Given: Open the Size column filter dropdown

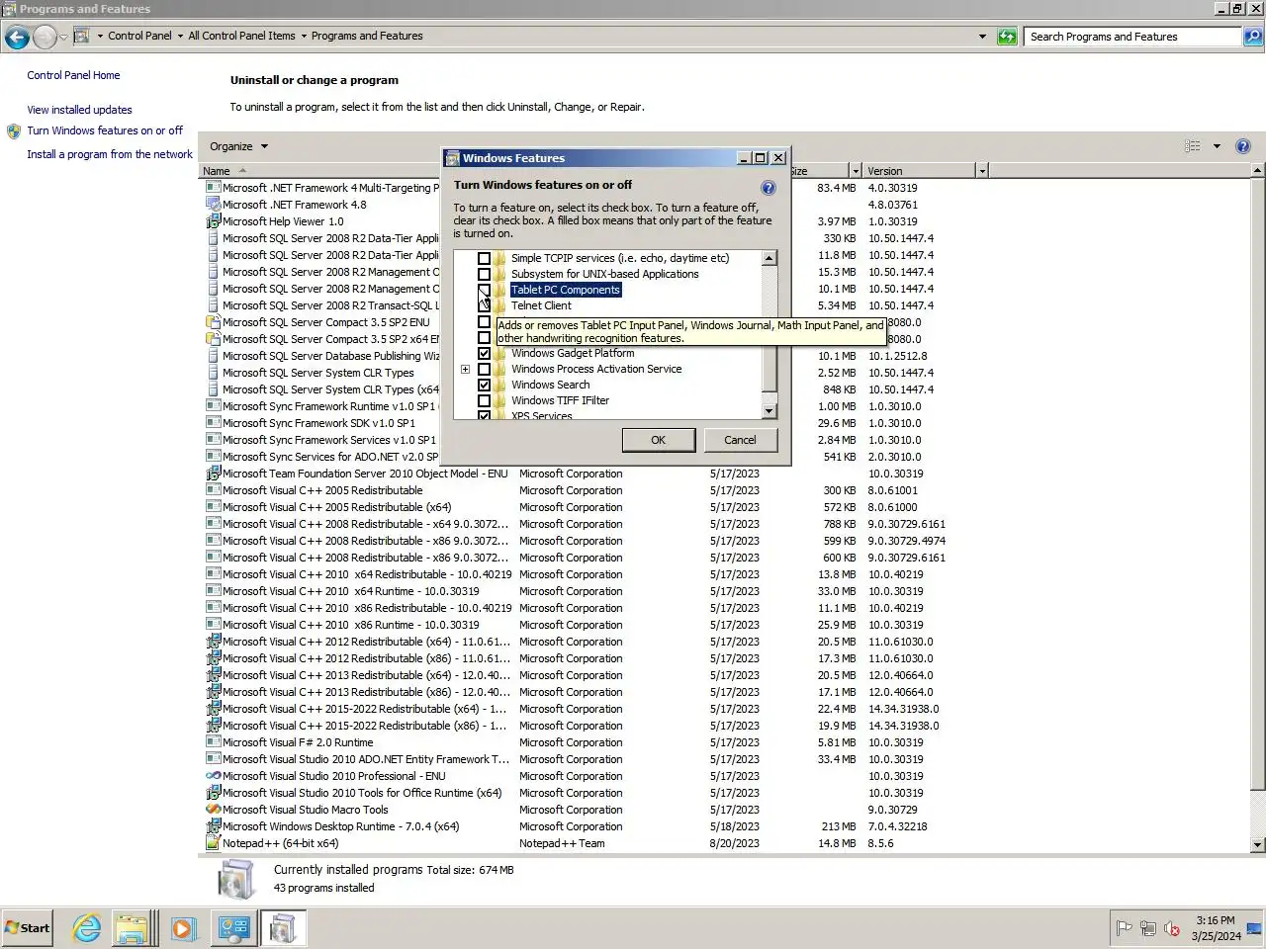Looking at the screenshot, I should [x=856, y=171].
